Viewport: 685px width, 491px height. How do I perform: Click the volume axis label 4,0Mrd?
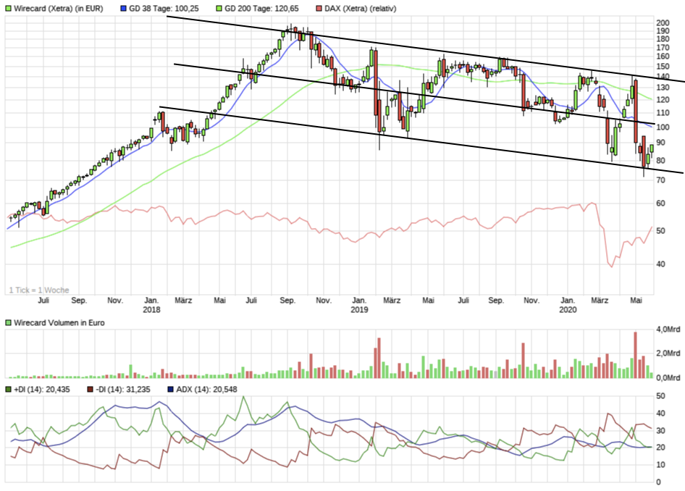(x=668, y=330)
